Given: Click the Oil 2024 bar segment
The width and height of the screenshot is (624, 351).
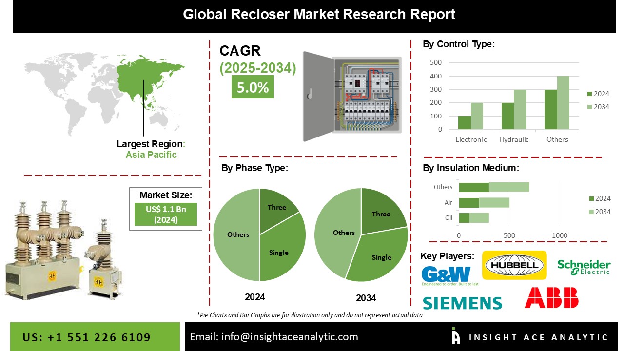Looking at the screenshot, I should (464, 217).
